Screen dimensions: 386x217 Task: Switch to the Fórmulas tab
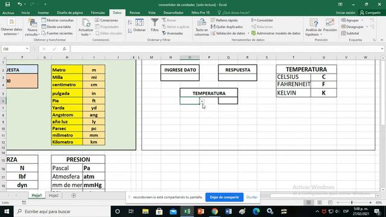point(98,13)
